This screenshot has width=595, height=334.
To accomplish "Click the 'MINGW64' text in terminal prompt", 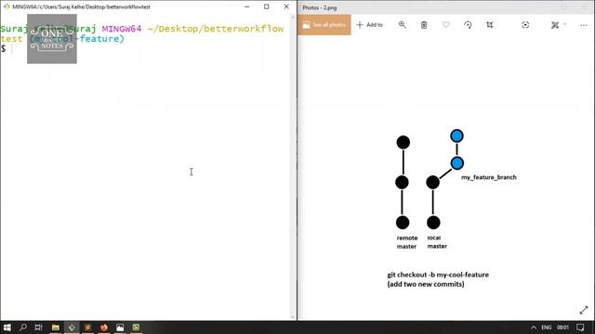I will [122, 29].
